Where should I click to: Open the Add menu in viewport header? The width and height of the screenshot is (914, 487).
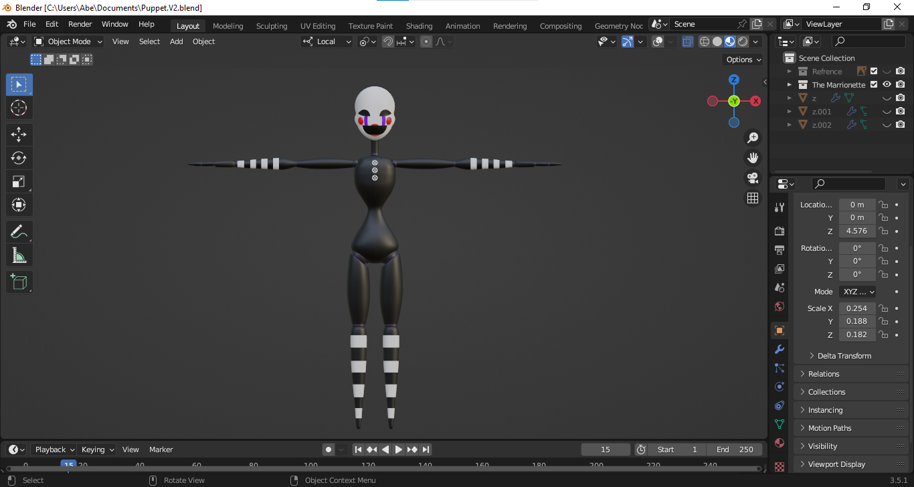coord(177,41)
